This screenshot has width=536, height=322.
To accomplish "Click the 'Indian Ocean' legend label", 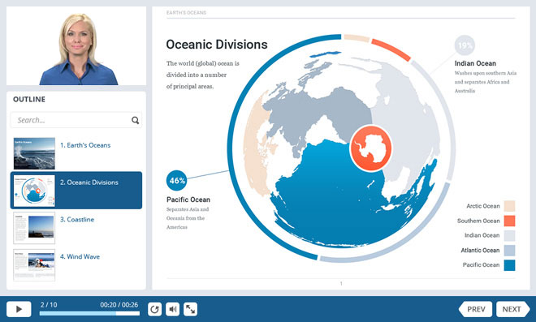I will pyautogui.click(x=482, y=235).
